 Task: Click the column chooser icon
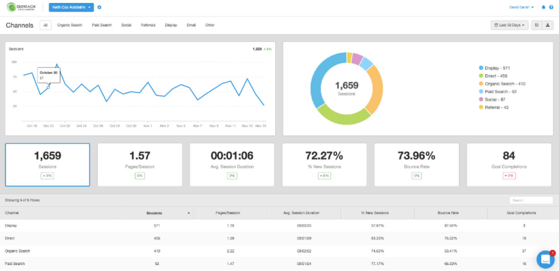click(537, 25)
